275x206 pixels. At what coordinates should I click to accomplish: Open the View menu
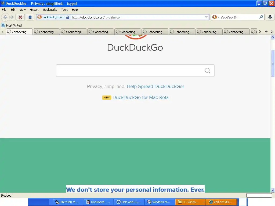[x=23, y=10]
